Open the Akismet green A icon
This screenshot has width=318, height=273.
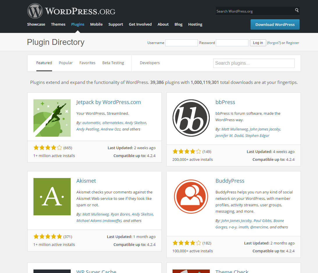(x=52, y=197)
